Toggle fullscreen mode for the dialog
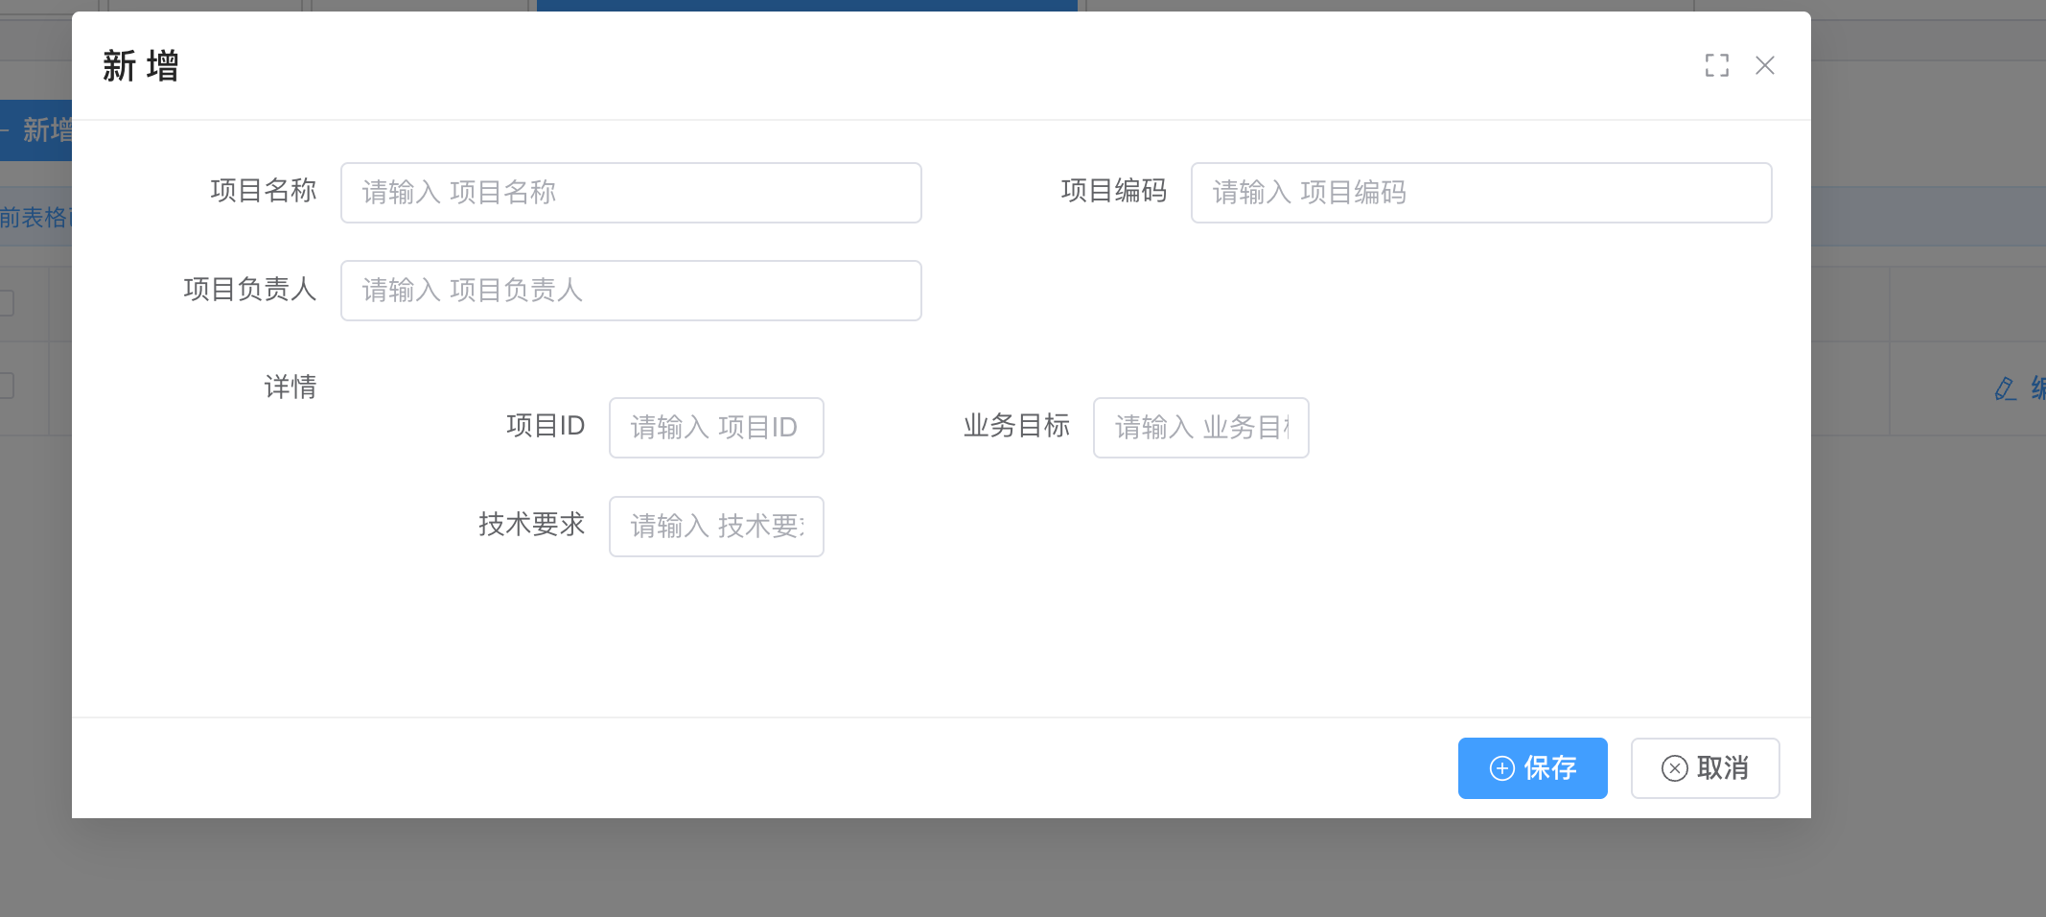The width and height of the screenshot is (2046, 917). pyautogui.click(x=1716, y=65)
